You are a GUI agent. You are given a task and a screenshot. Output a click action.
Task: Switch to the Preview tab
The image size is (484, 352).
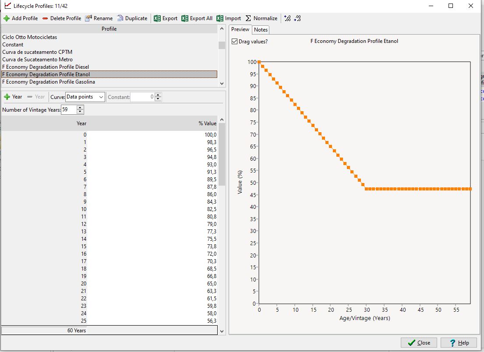click(x=240, y=29)
